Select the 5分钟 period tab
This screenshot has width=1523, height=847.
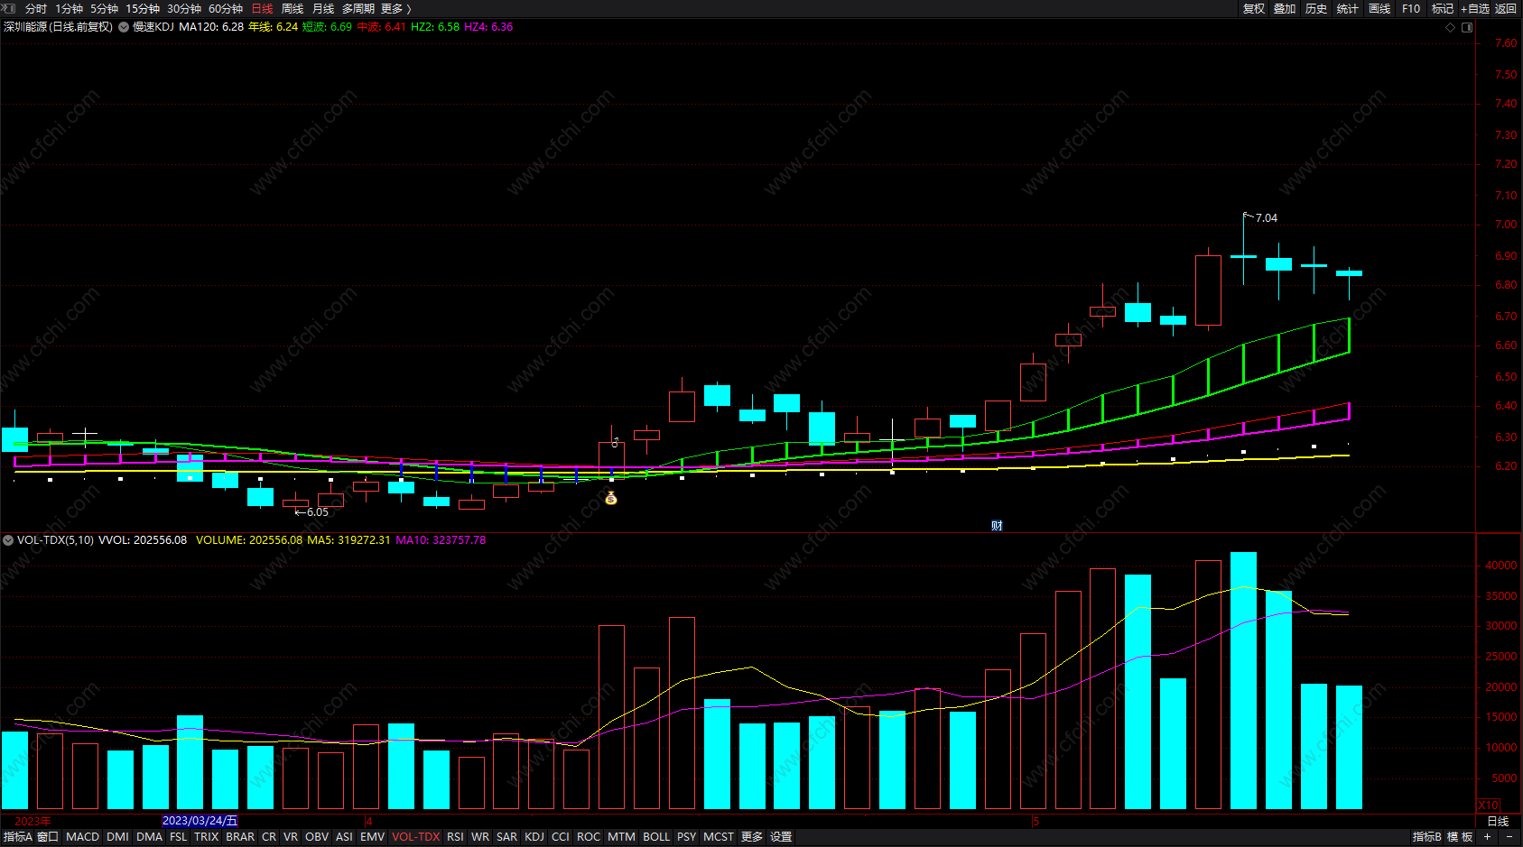click(x=105, y=8)
